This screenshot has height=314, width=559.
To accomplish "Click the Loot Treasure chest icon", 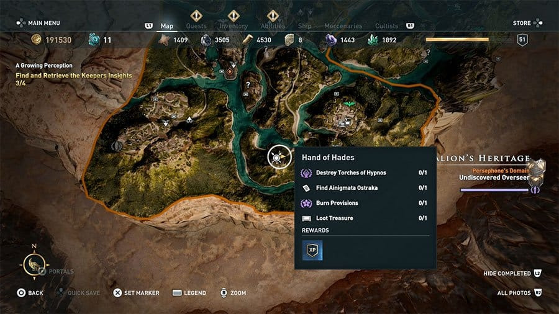I will pyautogui.click(x=306, y=218).
